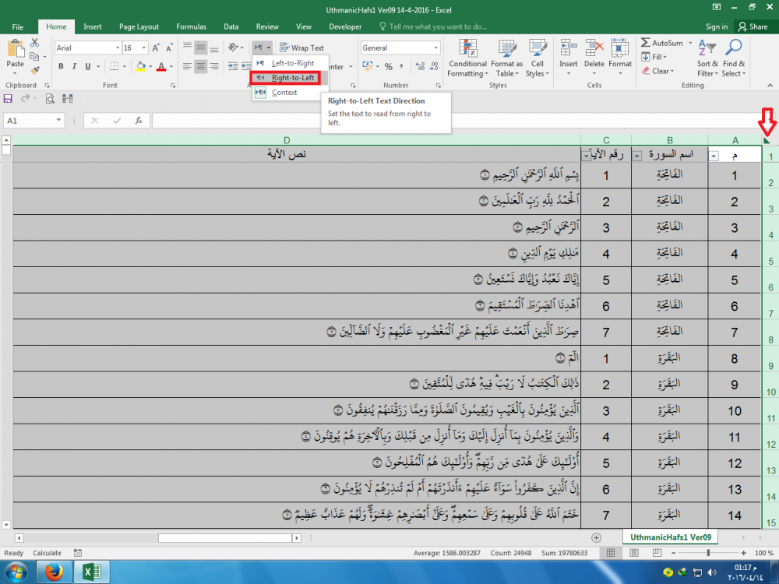Open Windows Start button

(16, 572)
